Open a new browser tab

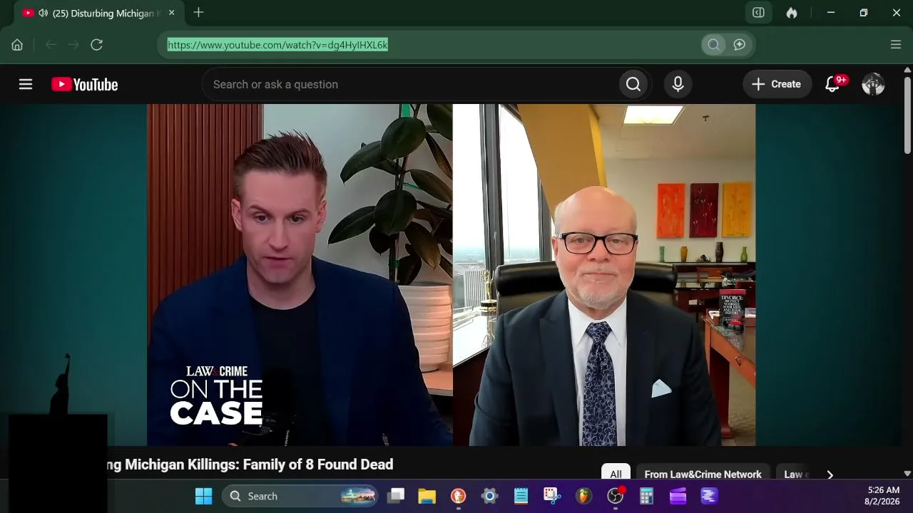pos(198,13)
